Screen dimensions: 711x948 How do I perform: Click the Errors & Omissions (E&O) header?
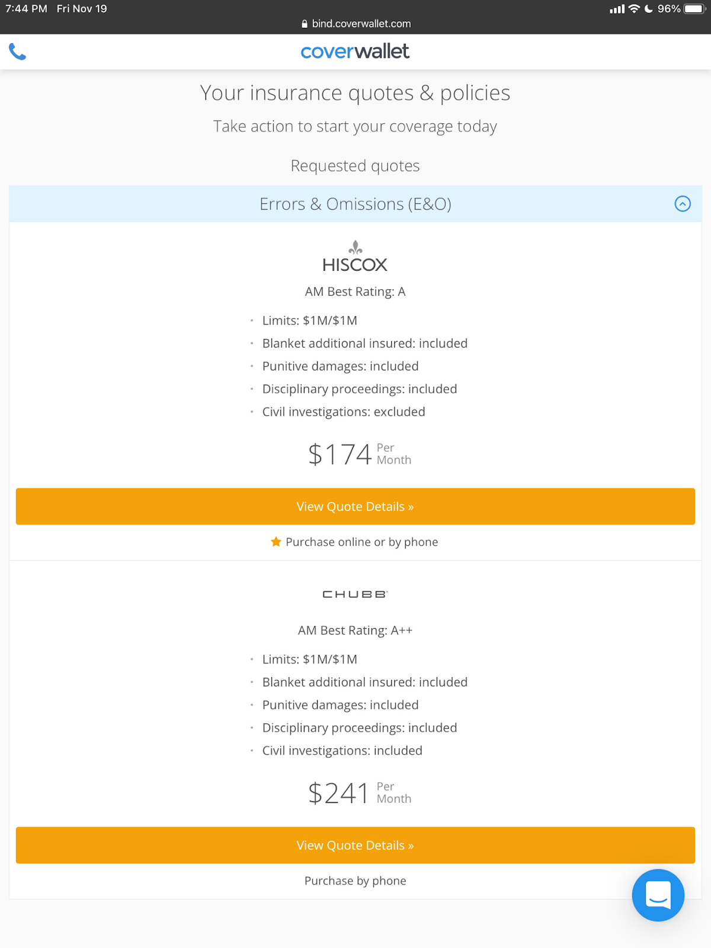point(355,204)
